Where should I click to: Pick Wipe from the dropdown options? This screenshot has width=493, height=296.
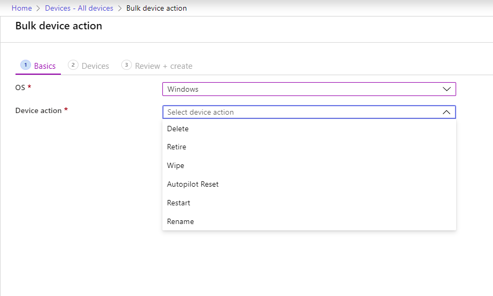(x=176, y=166)
